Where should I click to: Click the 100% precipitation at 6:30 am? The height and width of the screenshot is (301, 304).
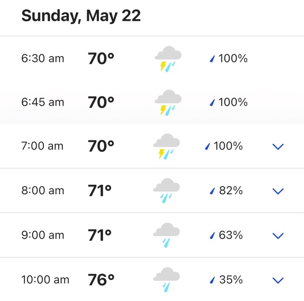(x=233, y=58)
